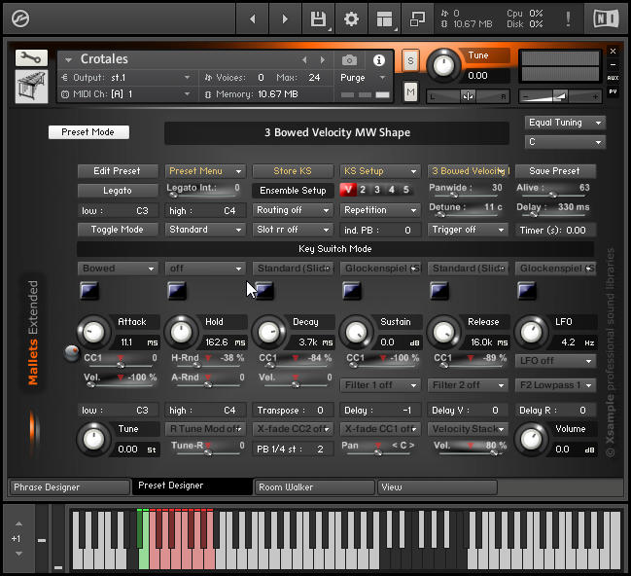
Task: Click keyboard octave up arrow
Action: [x=18, y=523]
